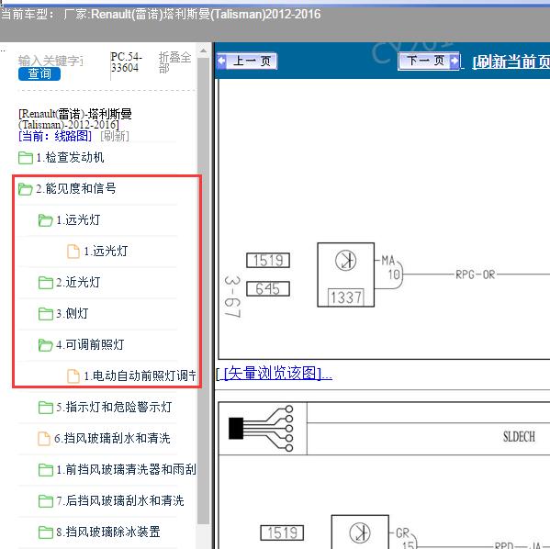Click the diode symbol in lower diagram component

360,532
